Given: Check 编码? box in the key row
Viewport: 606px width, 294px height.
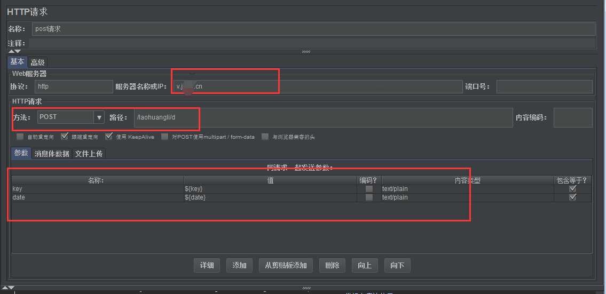Looking at the screenshot, I should pyautogui.click(x=369, y=189).
